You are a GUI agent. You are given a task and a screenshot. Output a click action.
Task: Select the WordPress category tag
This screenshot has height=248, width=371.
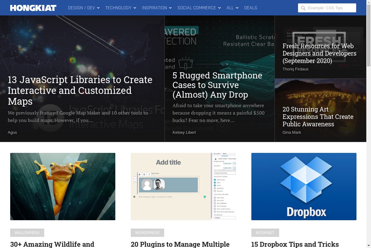[147, 233]
